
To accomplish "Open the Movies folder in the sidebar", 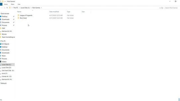I will (x=4, y=34).
